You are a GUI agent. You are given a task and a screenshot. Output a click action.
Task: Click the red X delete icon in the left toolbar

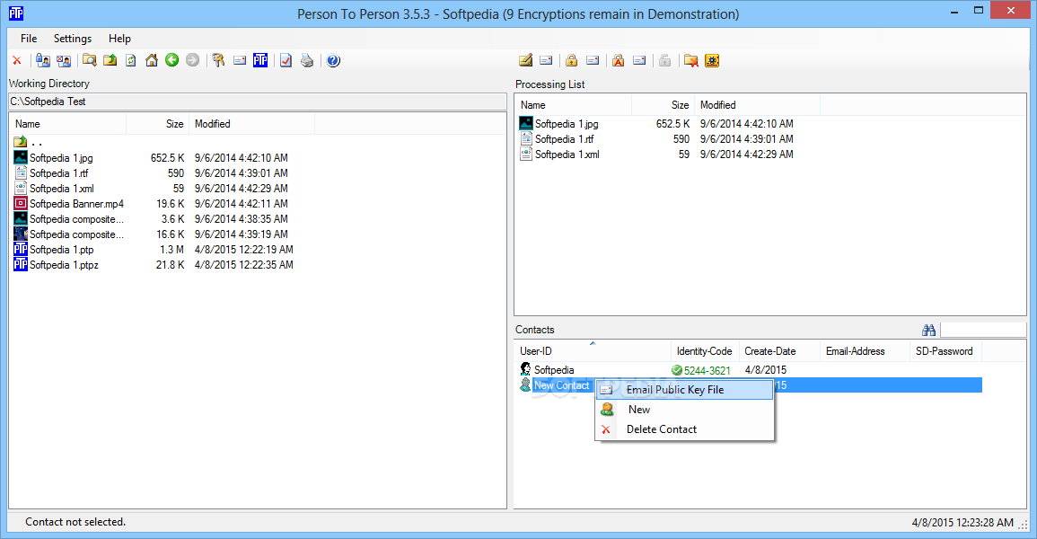17,60
